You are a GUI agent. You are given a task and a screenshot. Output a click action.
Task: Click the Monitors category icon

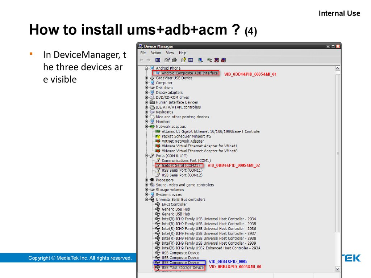[152, 122]
